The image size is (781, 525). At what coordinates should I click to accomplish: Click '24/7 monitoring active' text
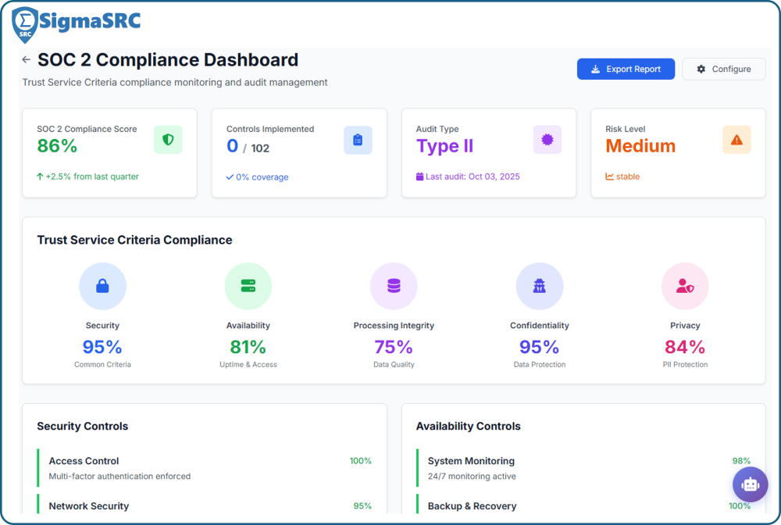472,477
